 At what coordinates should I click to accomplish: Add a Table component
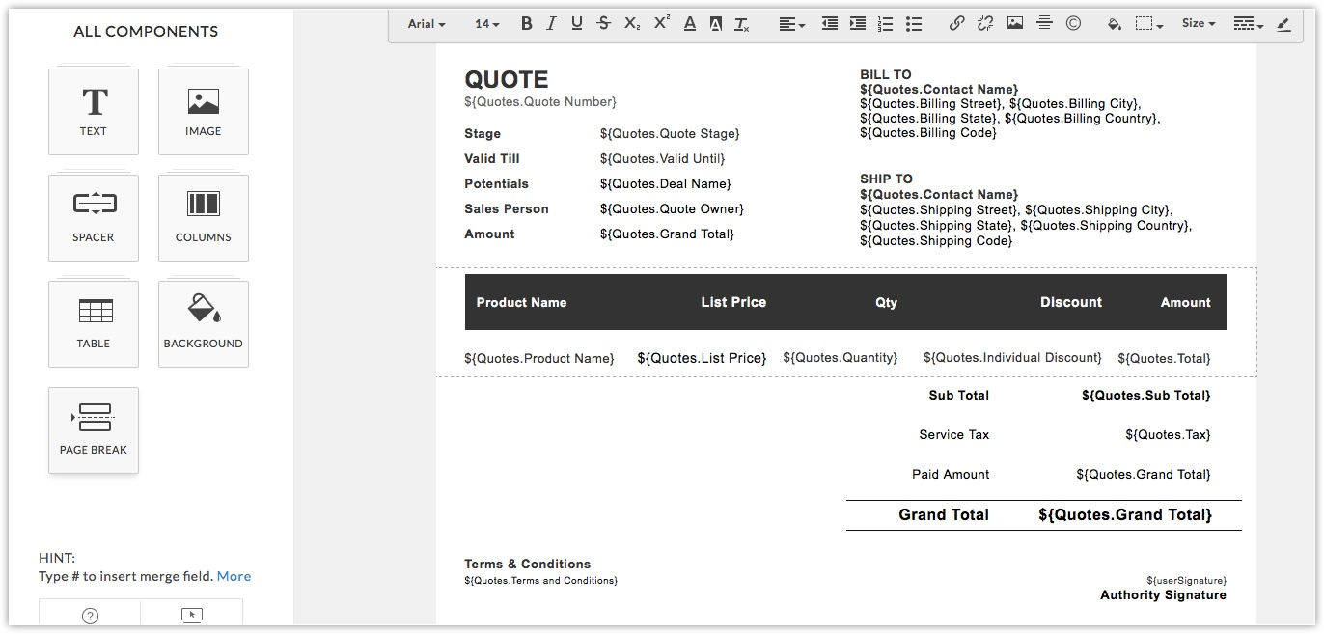click(x=94, y=324)
